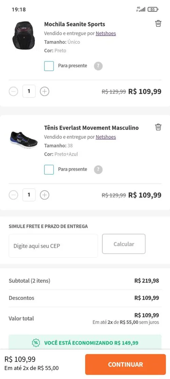Tap the Calcular shipping button
The image size is (170, 379).
(x=124, y=244)
